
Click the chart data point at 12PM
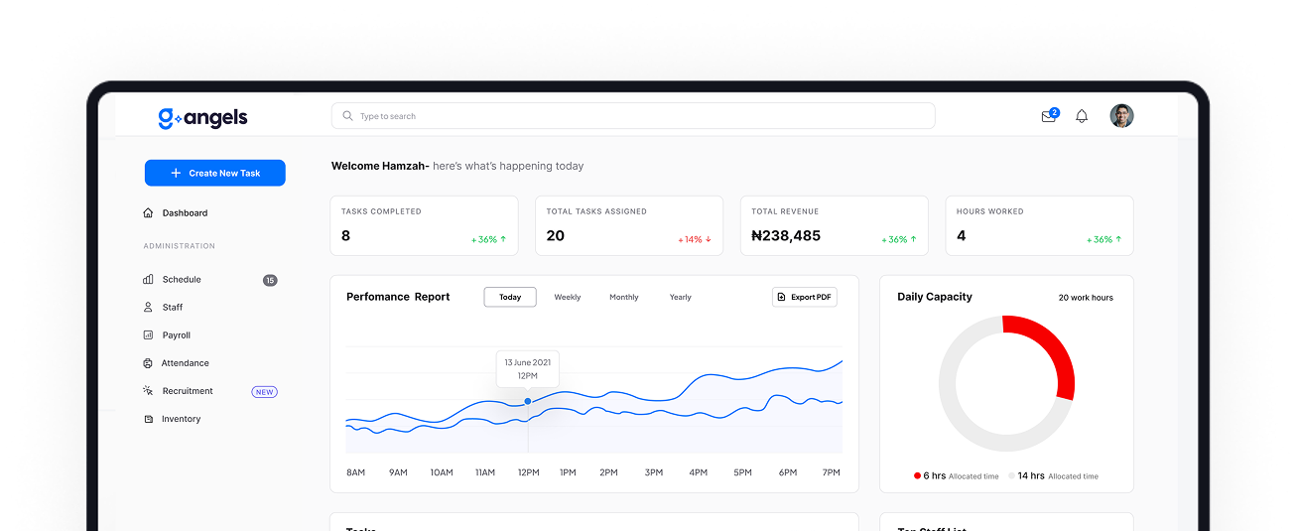[x=528, y=401]
